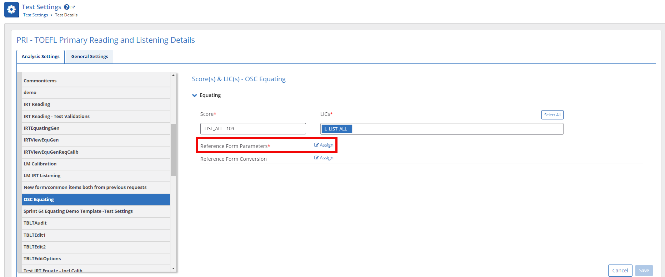Image resolution: width=665 pixels, height=277 pixels.
Task: Click the Test Settings page title
Action: [41, 7]
